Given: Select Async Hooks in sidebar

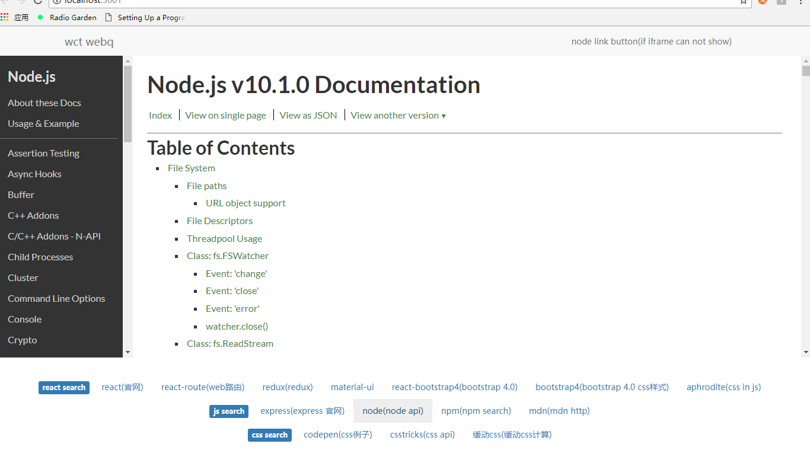Looking at the screenshot, I should [34, 174].
